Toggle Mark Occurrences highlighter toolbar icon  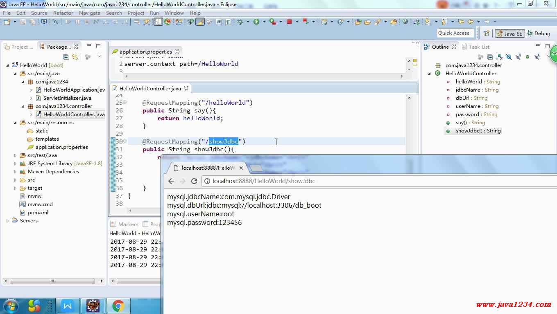coord(200,22)
